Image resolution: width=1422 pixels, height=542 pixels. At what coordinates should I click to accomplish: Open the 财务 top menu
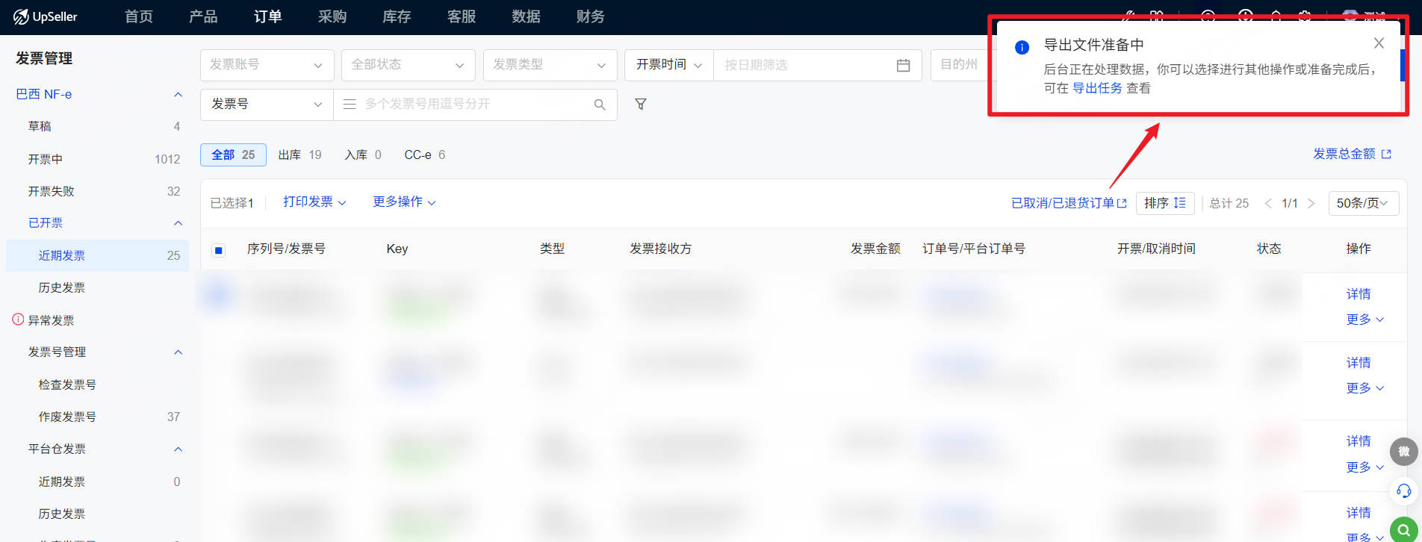coord(591,16)
